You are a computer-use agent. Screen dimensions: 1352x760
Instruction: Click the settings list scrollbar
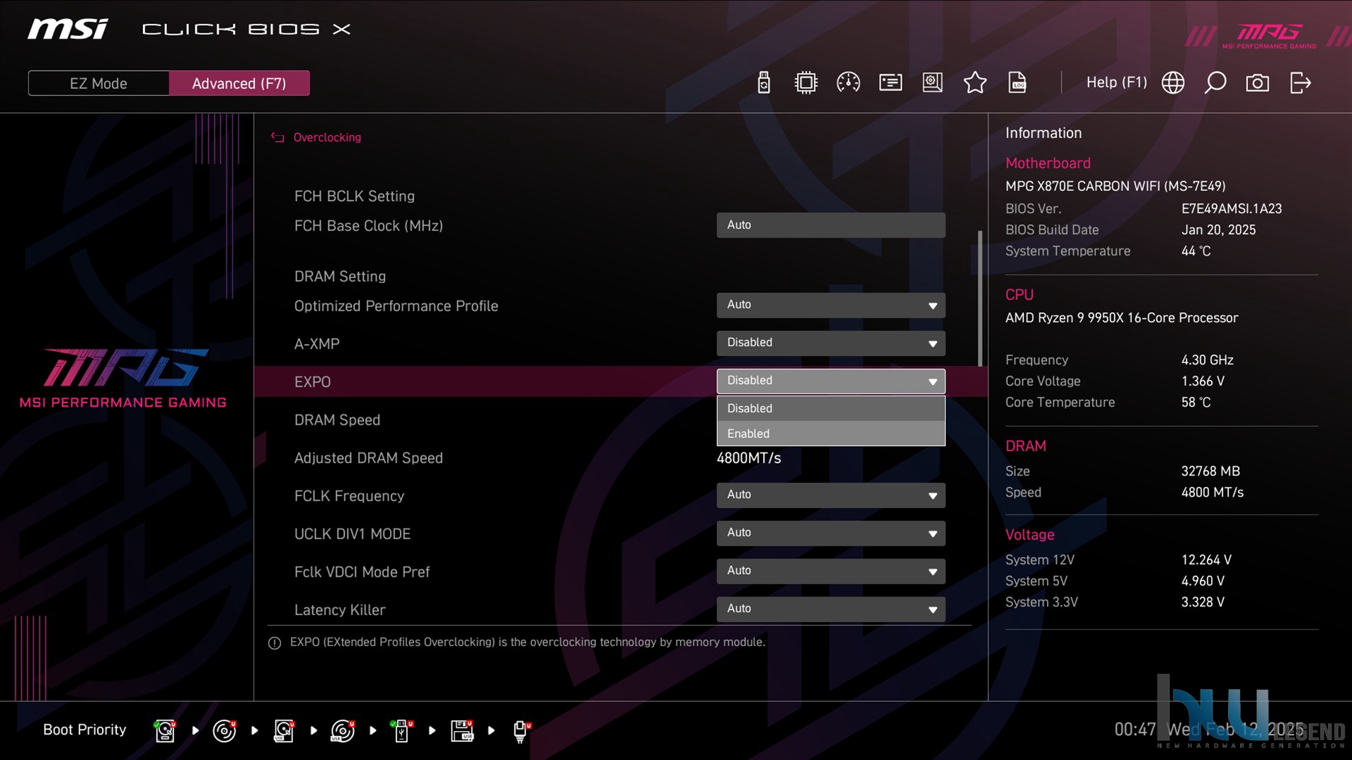tap(980, 299)
